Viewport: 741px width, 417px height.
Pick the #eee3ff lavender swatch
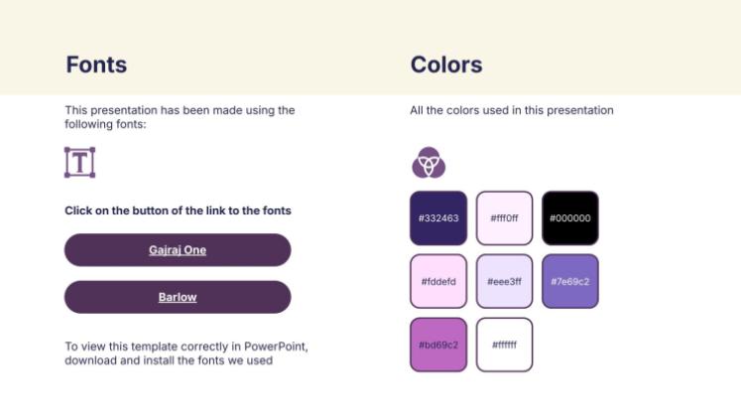click(504, 281)
